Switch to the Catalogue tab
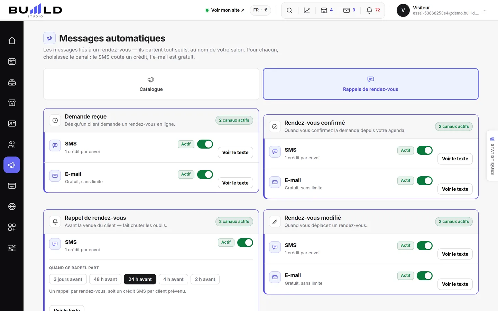The height and width of the screenshot is (311, 498). coord(151,84)
